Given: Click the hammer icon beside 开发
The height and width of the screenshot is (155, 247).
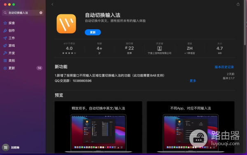Looking at the screenshot, I should click(5, 53).
